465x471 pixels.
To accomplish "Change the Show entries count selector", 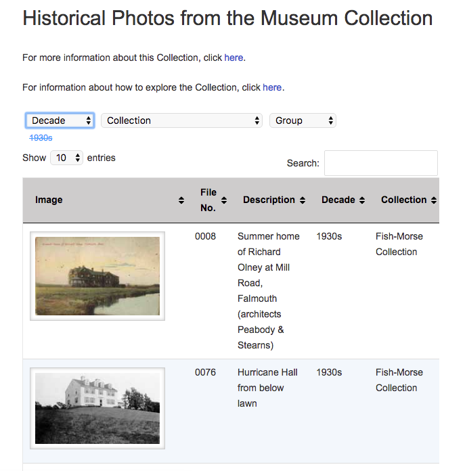I will pos(67,158).
